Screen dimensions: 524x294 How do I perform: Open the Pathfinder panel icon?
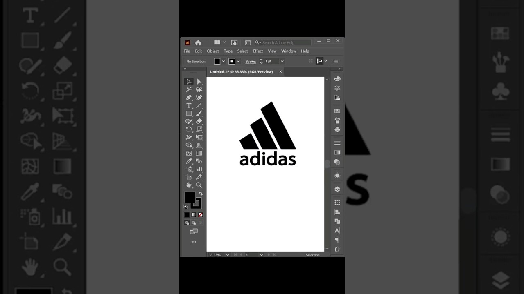[x=337, y=221]
